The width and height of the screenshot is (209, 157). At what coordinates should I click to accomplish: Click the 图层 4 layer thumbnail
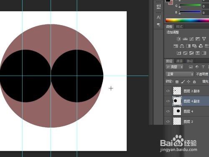pyautogui.click(x=177, y=111)
